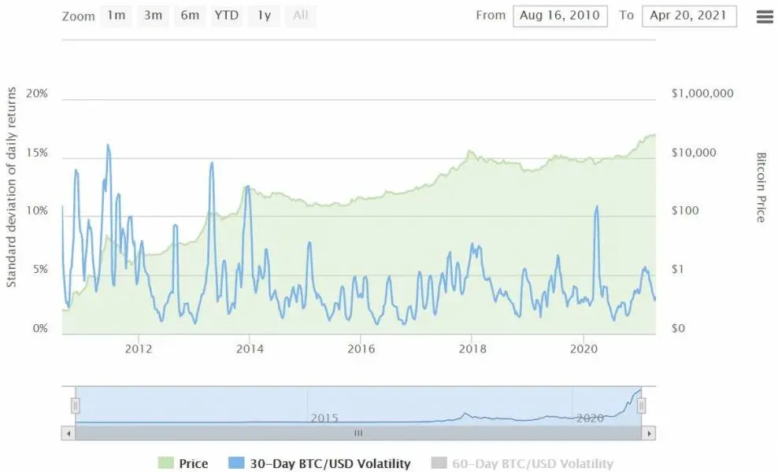The height and width of the screenshot is (472, 778).
Task: Click the 20% y-axis label
Action: [x=37, y=93]
